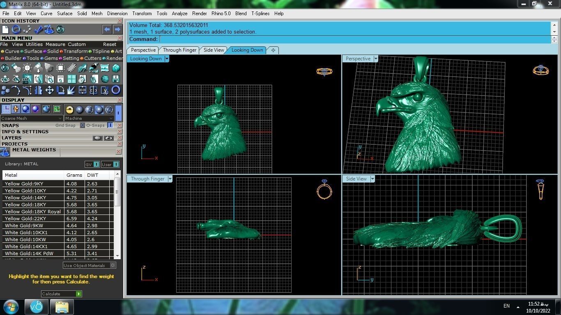
Task: Toggle layer visibility eye icon in Layers
Action: [108, 138]
